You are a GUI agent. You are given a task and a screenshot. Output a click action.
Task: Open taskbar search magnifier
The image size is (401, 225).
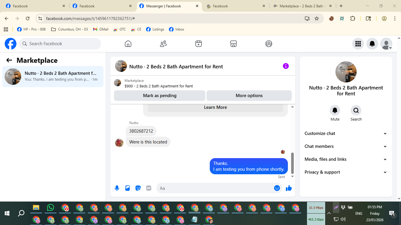coord(21,213)
